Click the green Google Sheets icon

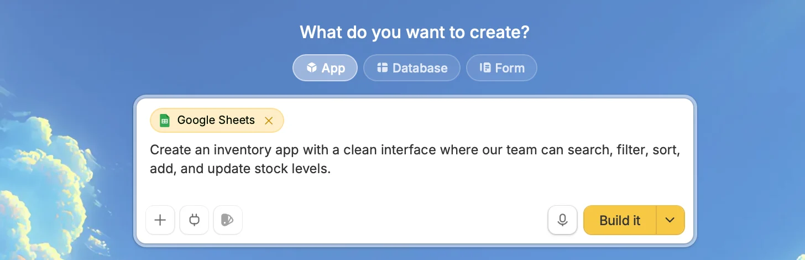[164, 121]
